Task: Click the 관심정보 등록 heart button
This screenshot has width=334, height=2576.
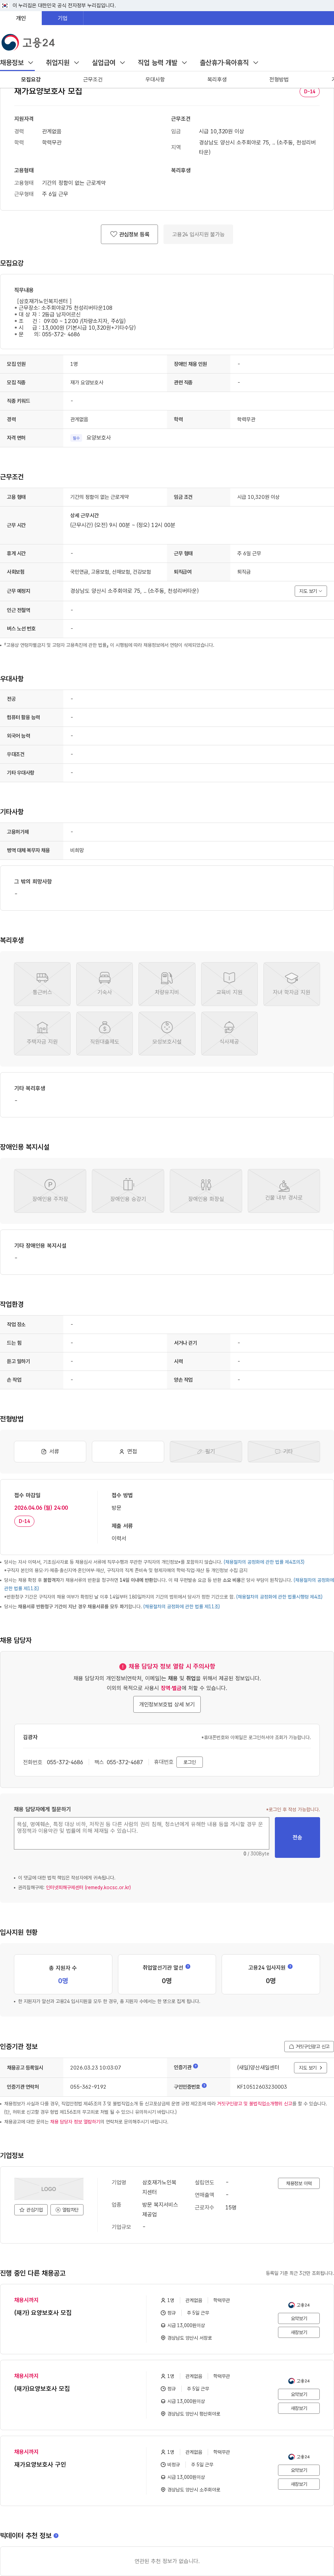Action: point(130,234)
